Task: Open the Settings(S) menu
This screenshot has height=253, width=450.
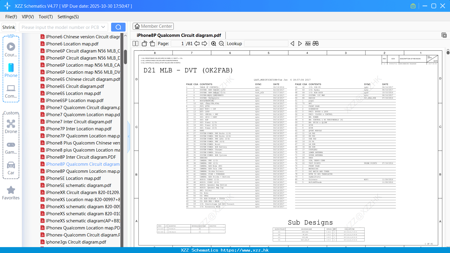Action: click(68, 17)
